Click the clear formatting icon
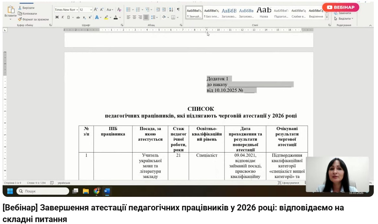 click(x=119, y=10)
